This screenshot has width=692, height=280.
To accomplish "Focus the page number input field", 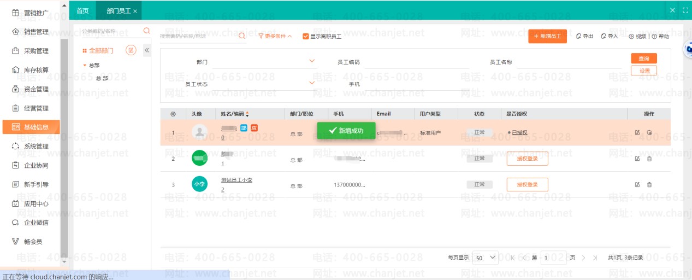I will (553, 257).
